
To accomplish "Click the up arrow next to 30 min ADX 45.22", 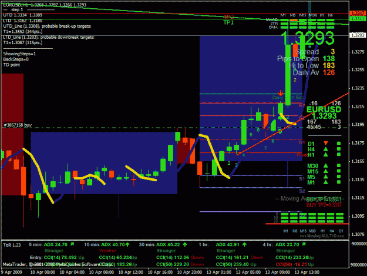I will point(185,245).
